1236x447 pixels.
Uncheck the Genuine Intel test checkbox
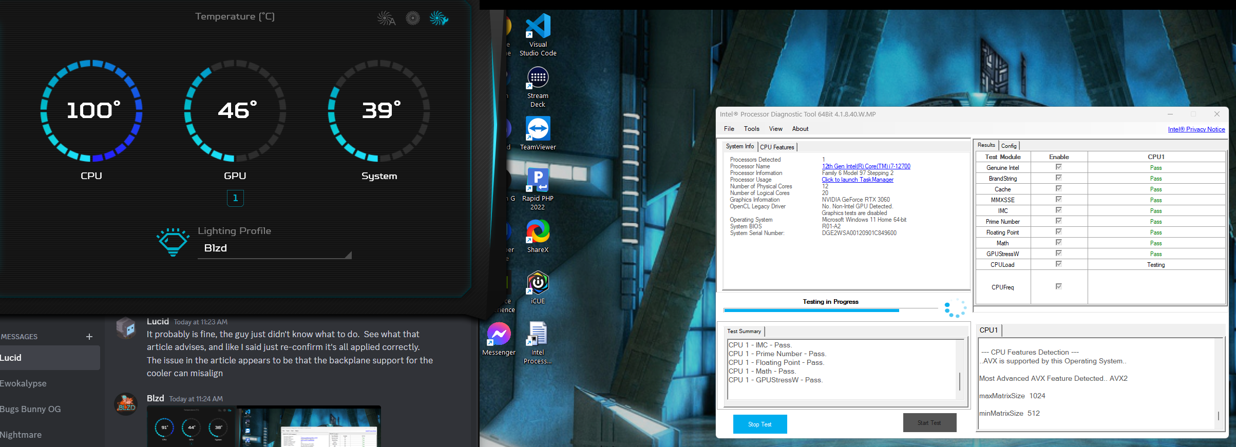[x=1058, y=167]
